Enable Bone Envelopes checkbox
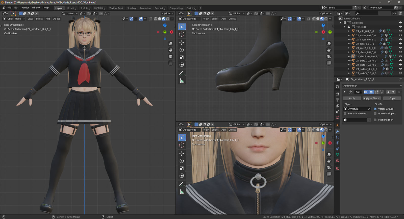The image size is (404, 219). (375, 113)
